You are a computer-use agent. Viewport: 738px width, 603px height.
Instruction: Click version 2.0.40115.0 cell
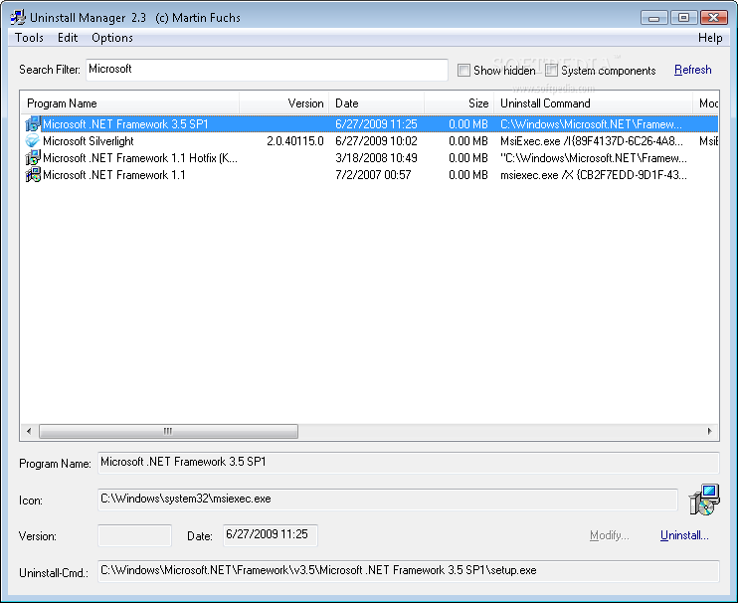[x=295, y=140]
